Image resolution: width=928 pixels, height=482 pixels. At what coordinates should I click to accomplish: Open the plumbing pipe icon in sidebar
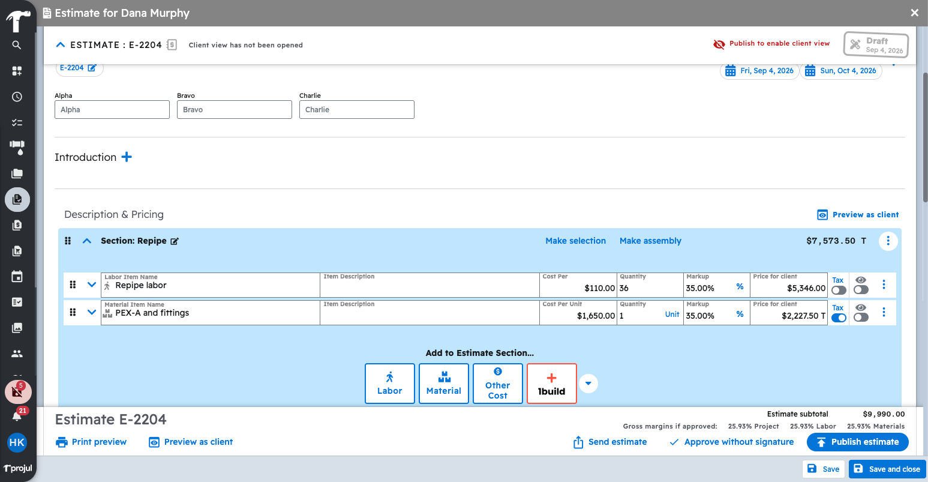pyautogui.click(x=17, y=148)
